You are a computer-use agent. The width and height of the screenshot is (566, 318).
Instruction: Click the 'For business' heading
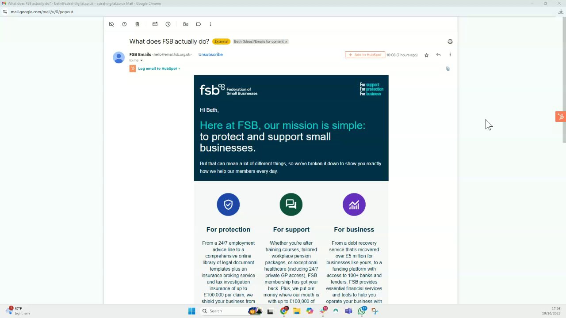click(354, 230)
